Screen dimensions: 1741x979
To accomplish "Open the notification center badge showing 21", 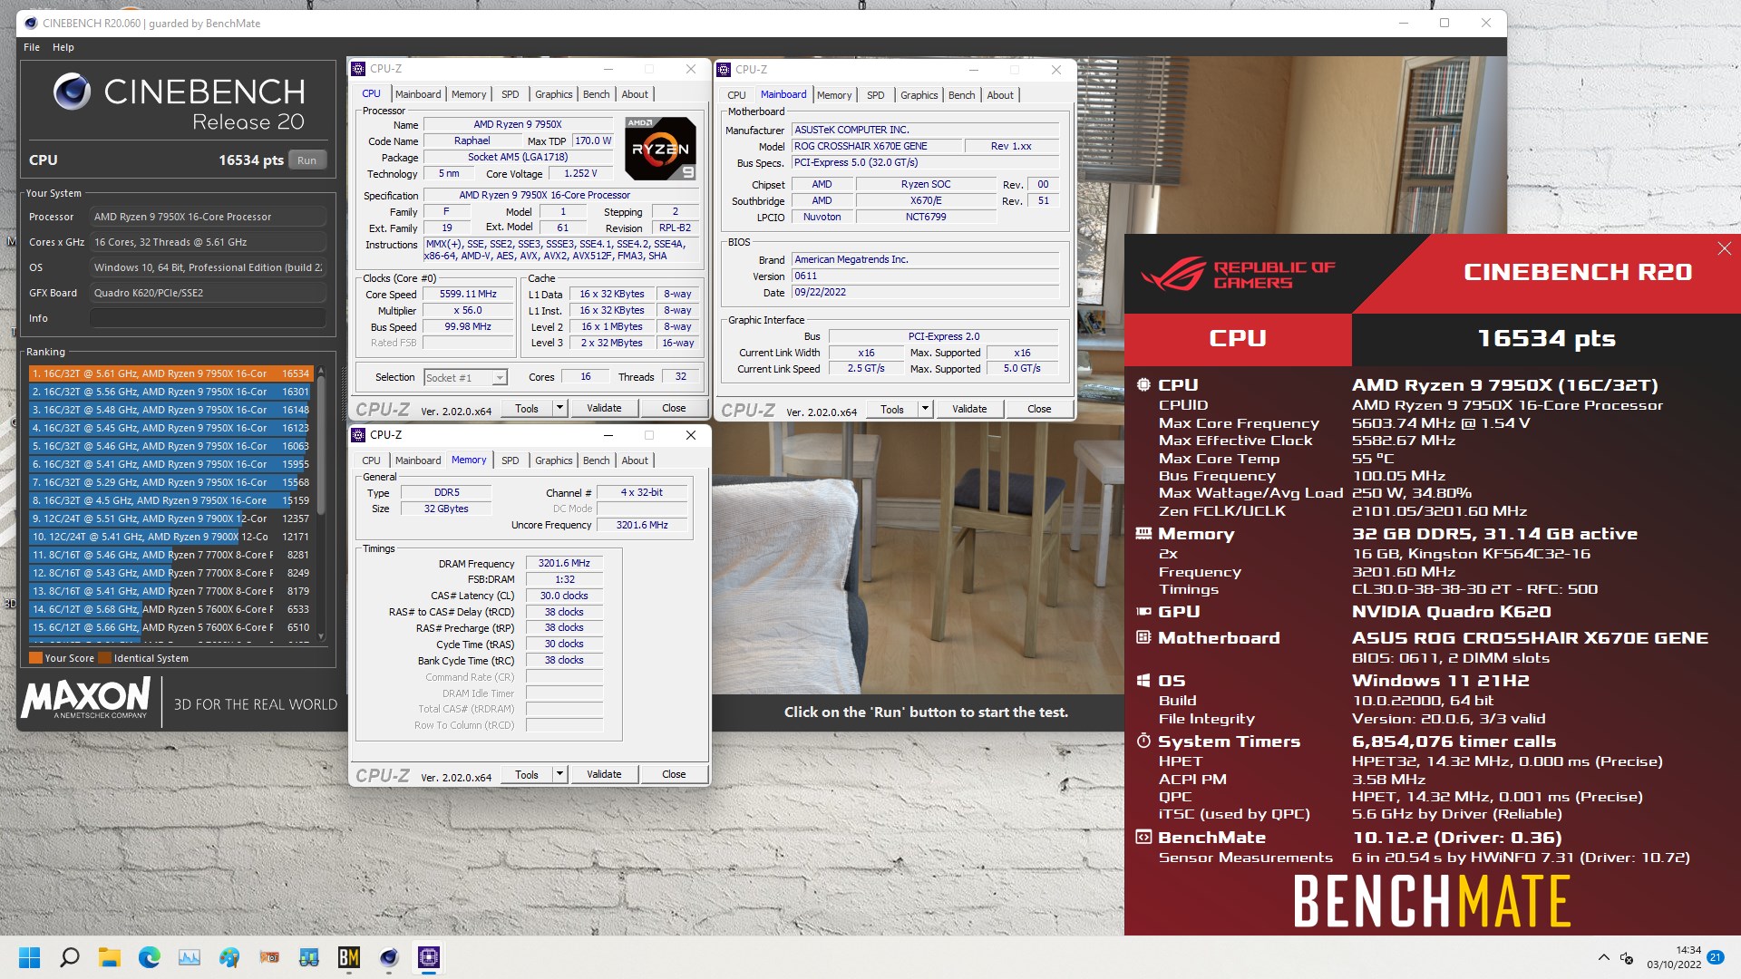I will tap(1716, 957).
